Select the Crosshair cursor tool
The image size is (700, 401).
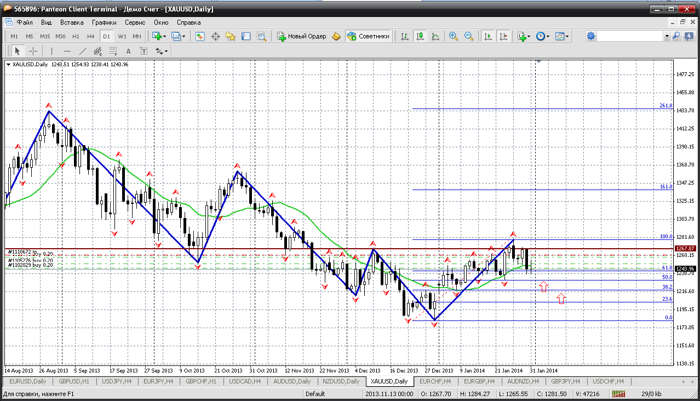pyautogui.click(x=33, y=51)
